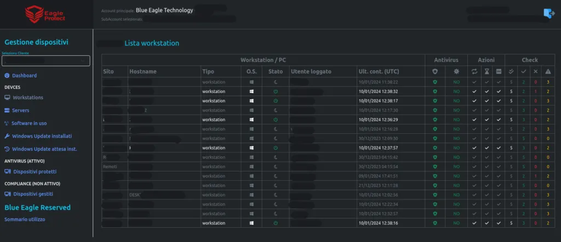The height and width of the screenshot is (242, 561).
Task: Click green power icon in row 10/01/2024 12:38:17
Action: point(276,101)
